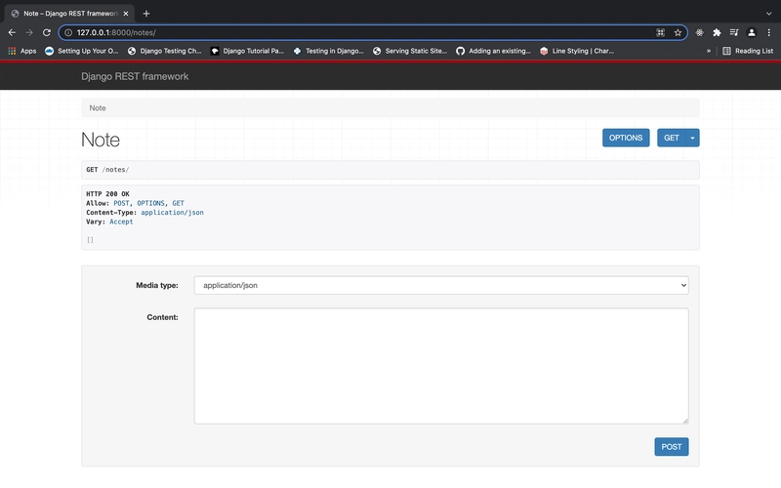Viewport: 781px width, 488px height.
Task: Click the QR/grid icon in address bar
Action: point(661,32)
